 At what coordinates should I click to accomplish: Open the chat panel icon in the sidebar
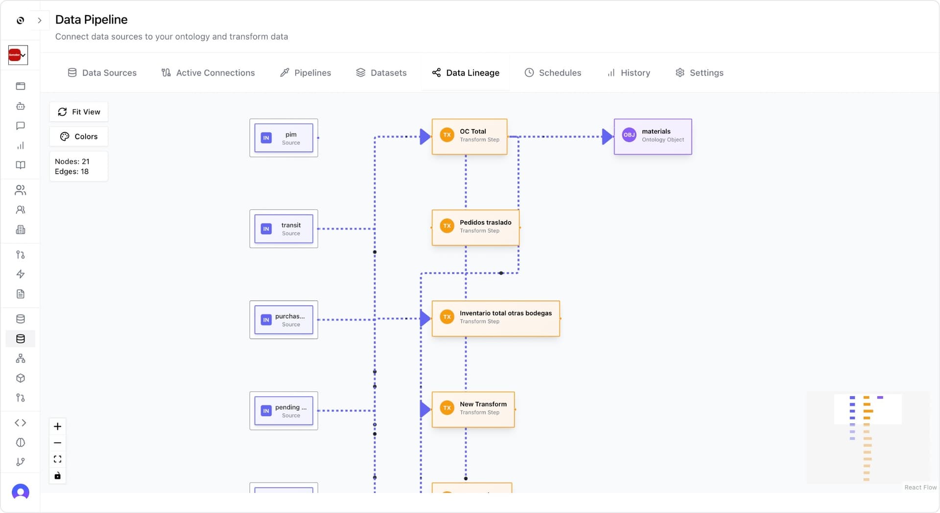[x=21, y=126]
